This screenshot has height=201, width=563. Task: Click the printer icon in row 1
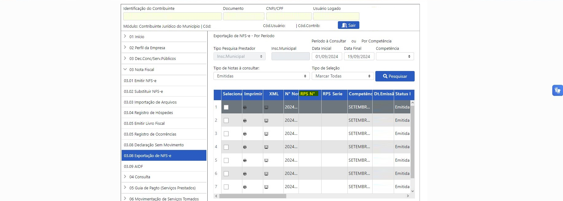click(x=245, y=107)
